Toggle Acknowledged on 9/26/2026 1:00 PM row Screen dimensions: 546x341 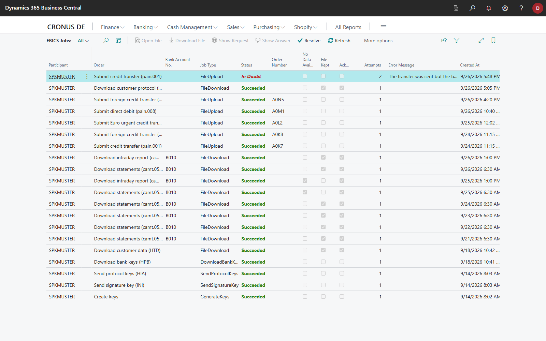pyautogui.click(x=342, y=158)
